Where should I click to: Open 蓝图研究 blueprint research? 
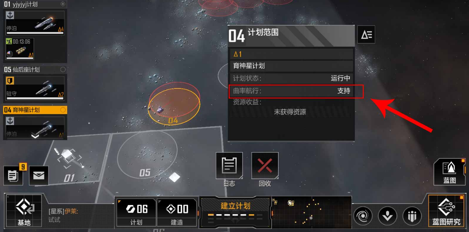[446, 211]
